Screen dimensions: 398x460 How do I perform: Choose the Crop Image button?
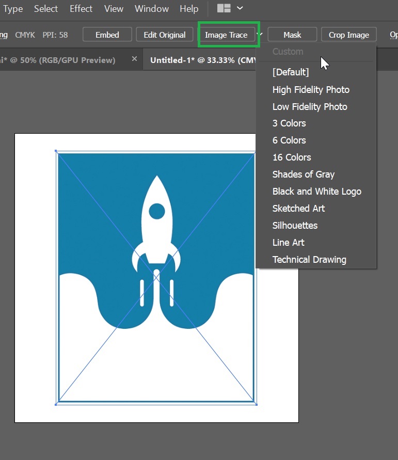click(x=349, y=35)
